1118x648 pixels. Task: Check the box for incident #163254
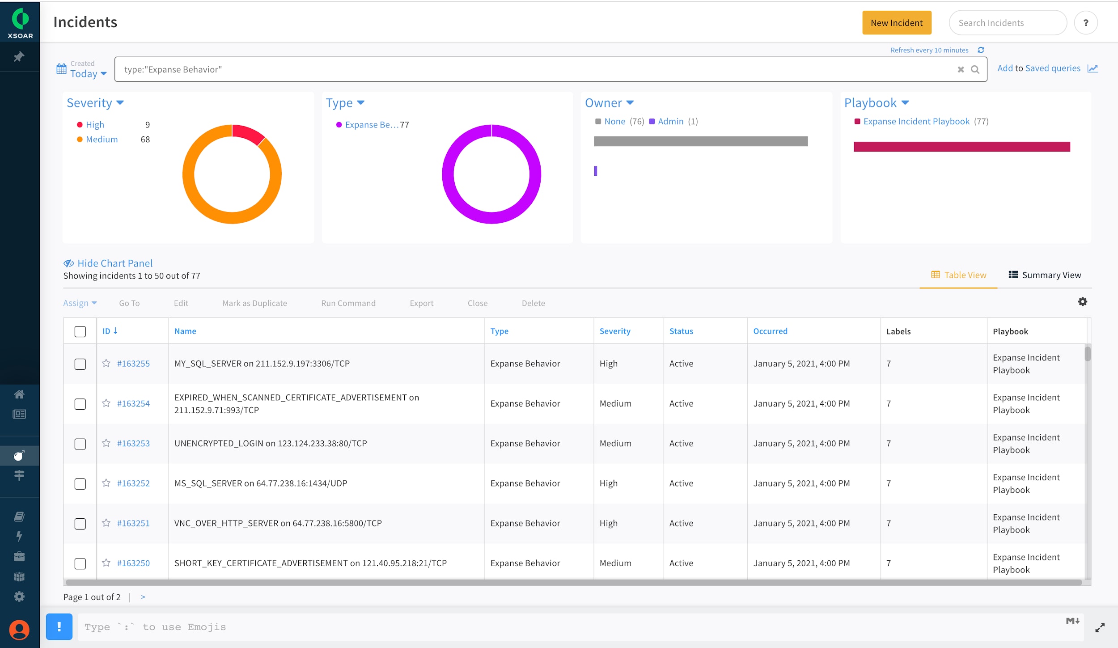(80, 404)
